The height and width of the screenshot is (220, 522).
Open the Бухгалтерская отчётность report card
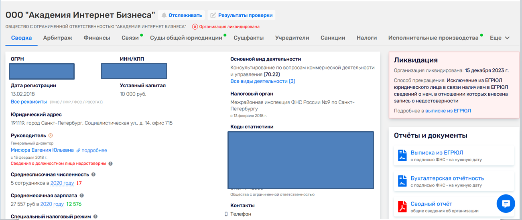coord(454,181)
